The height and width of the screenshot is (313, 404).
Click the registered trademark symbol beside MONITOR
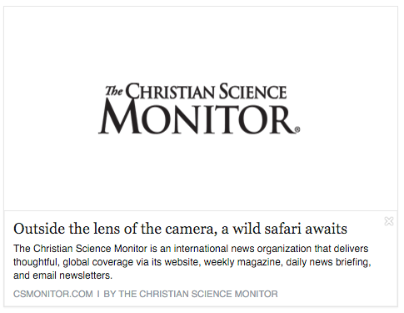pyautogui.click(x=297, y=129)
